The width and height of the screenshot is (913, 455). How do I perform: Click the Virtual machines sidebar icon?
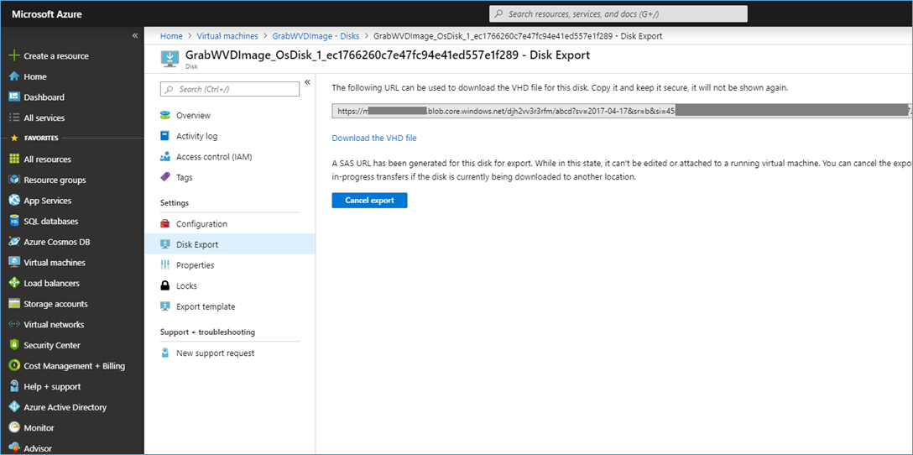tap(14, 263)
